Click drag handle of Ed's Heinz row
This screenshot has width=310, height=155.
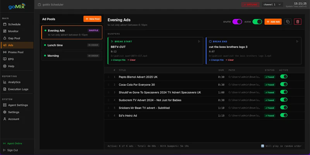tap(108, 116)
